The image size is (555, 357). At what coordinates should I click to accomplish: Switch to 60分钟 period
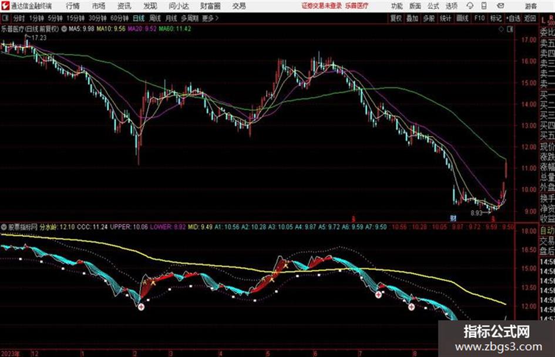(x=119, y=18)
